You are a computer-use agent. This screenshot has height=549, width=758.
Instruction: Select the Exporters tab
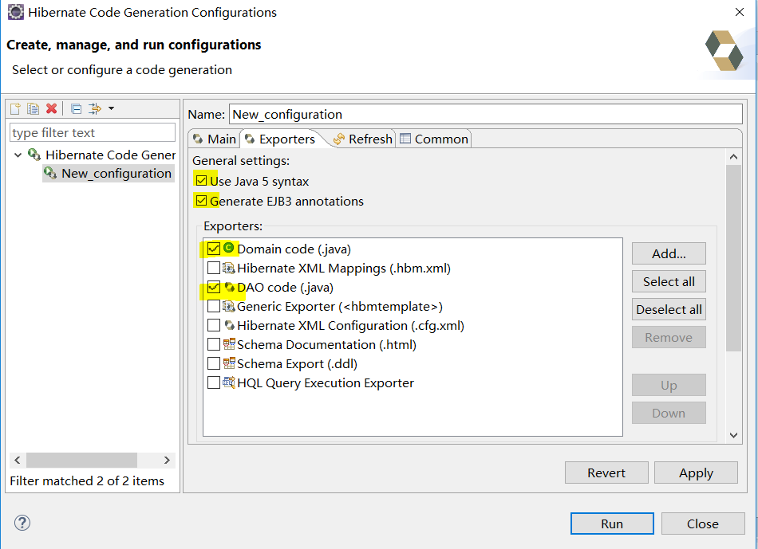[x=280, y=139]
